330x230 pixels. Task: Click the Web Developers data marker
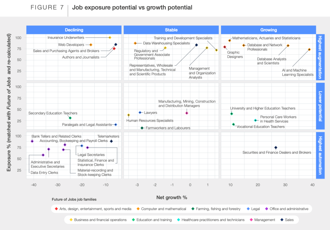pyautogui.click(x=91, y=45)
